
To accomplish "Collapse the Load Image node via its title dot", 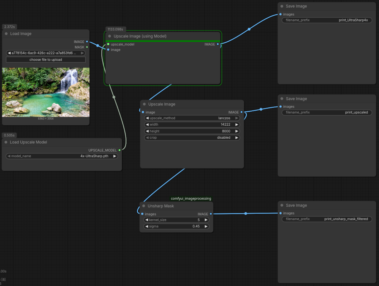I will pos(6,33).
